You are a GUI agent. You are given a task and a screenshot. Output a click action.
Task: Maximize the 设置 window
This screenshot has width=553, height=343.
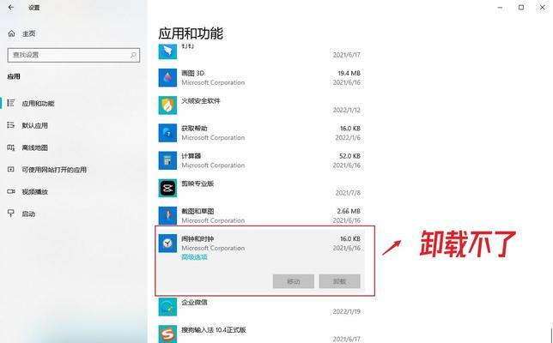[521, 8]
